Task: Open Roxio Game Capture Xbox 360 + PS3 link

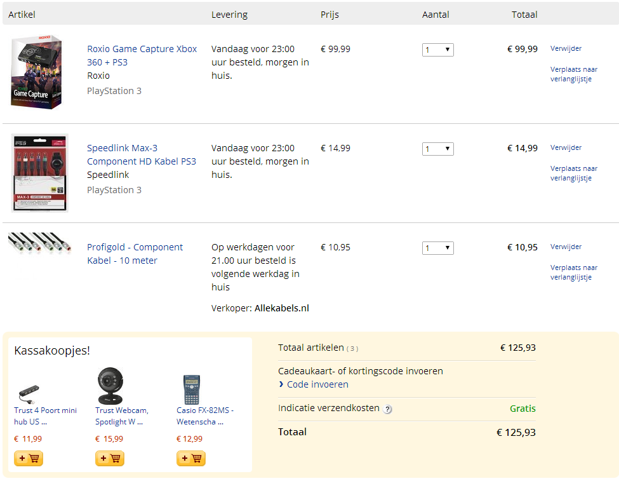Action: click(x=142, y=55)
